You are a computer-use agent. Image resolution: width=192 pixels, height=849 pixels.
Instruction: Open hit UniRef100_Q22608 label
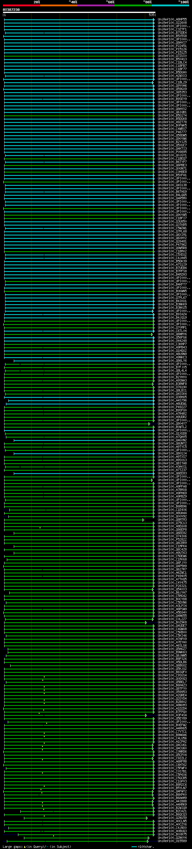172,23
